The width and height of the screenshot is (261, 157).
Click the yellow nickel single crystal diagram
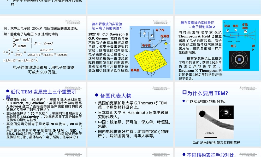coord(151,61)
